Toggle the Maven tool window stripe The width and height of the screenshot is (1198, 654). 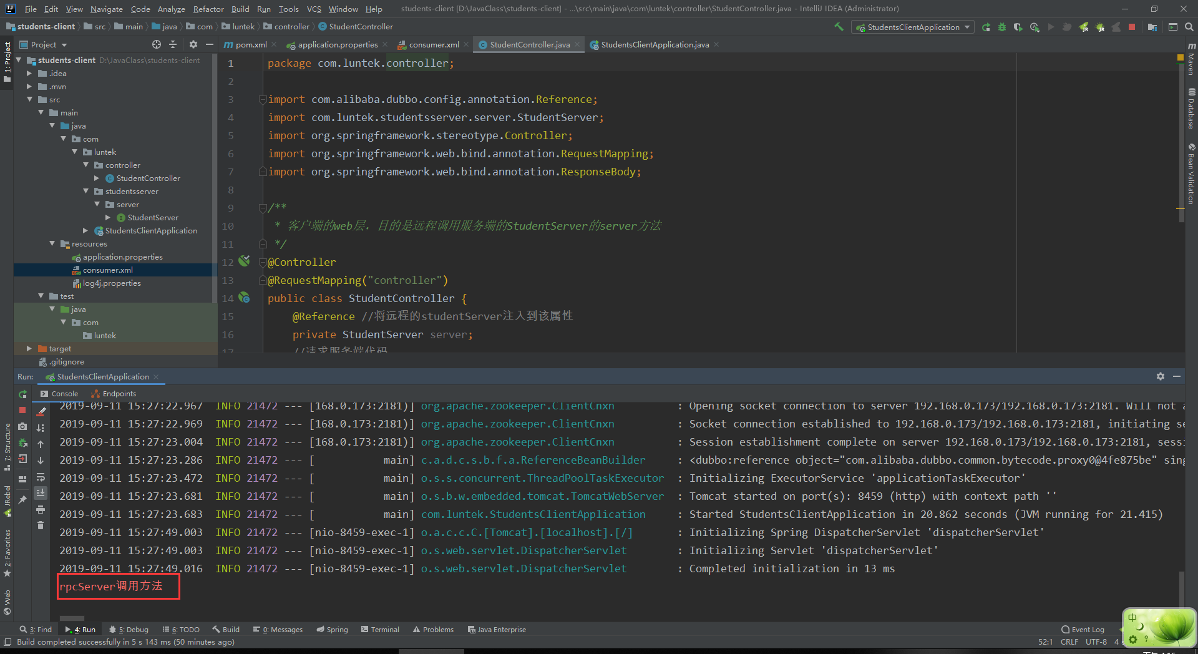tap(1191, 59)
